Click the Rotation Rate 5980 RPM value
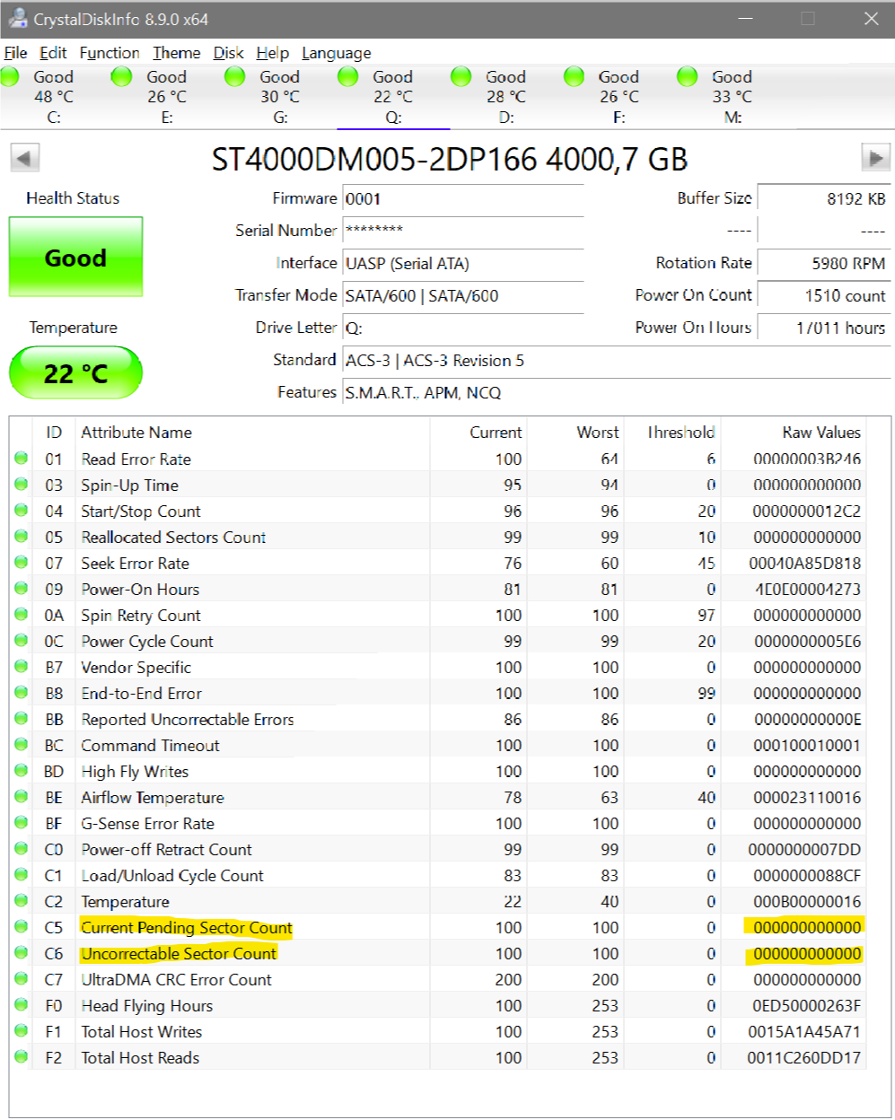 click(x=823, y=263)
